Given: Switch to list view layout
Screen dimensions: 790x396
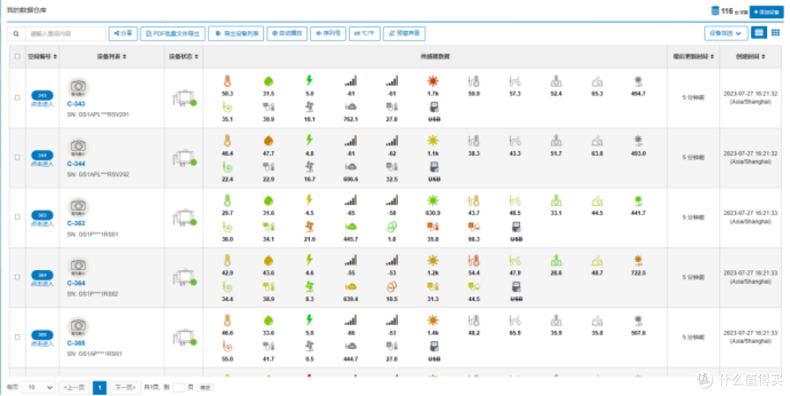Looking at the screenshot, I should (759, 33).
